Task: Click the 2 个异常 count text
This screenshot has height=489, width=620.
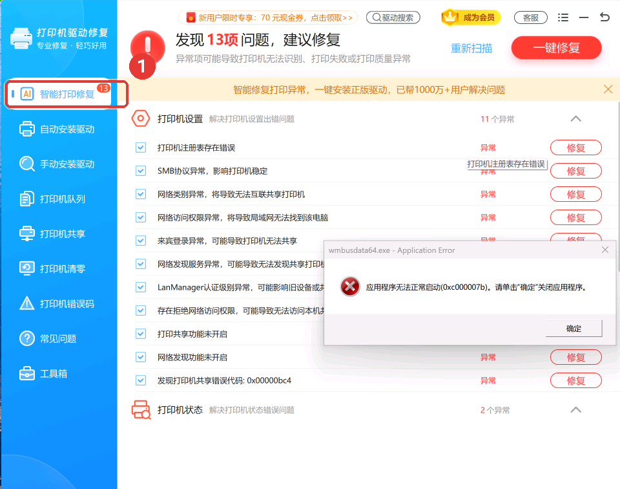Action: tap(495, 410)
